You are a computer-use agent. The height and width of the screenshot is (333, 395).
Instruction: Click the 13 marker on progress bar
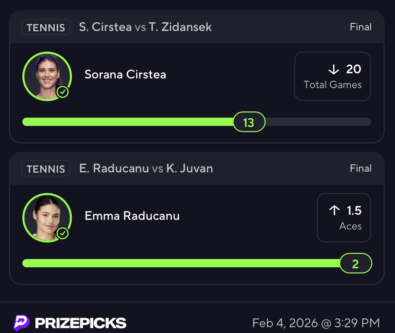(x=249, y=122)
